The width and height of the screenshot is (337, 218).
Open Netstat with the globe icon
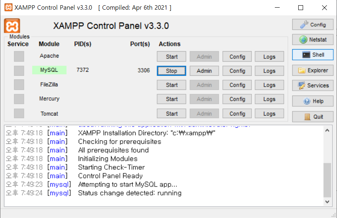[313, 39]
